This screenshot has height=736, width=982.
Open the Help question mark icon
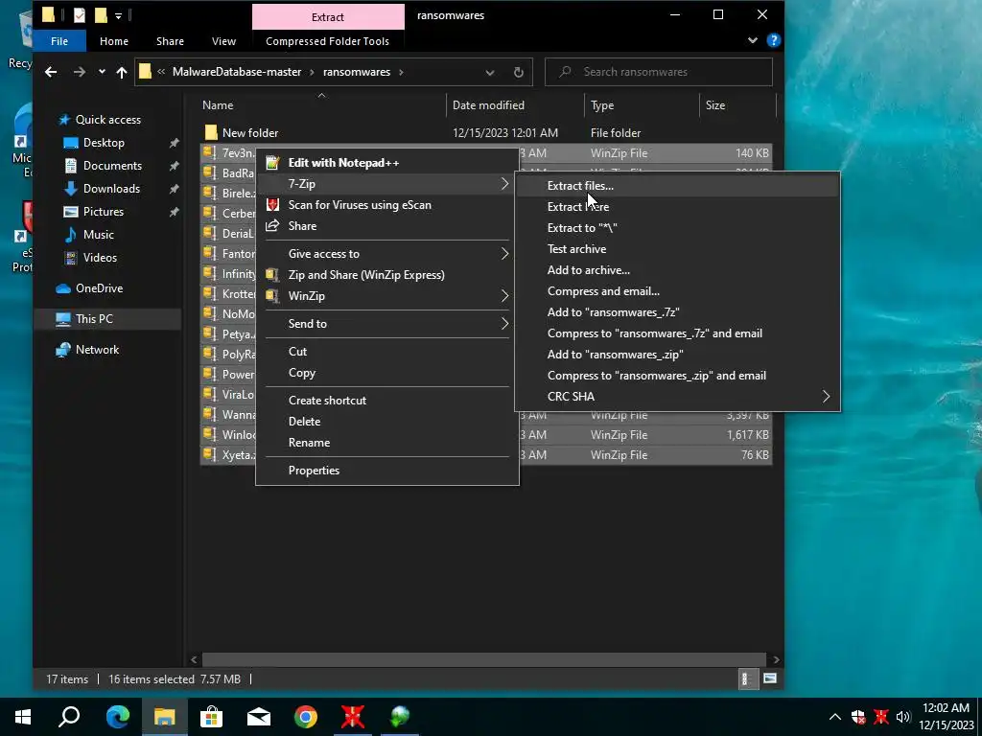[x=774, y=40]
